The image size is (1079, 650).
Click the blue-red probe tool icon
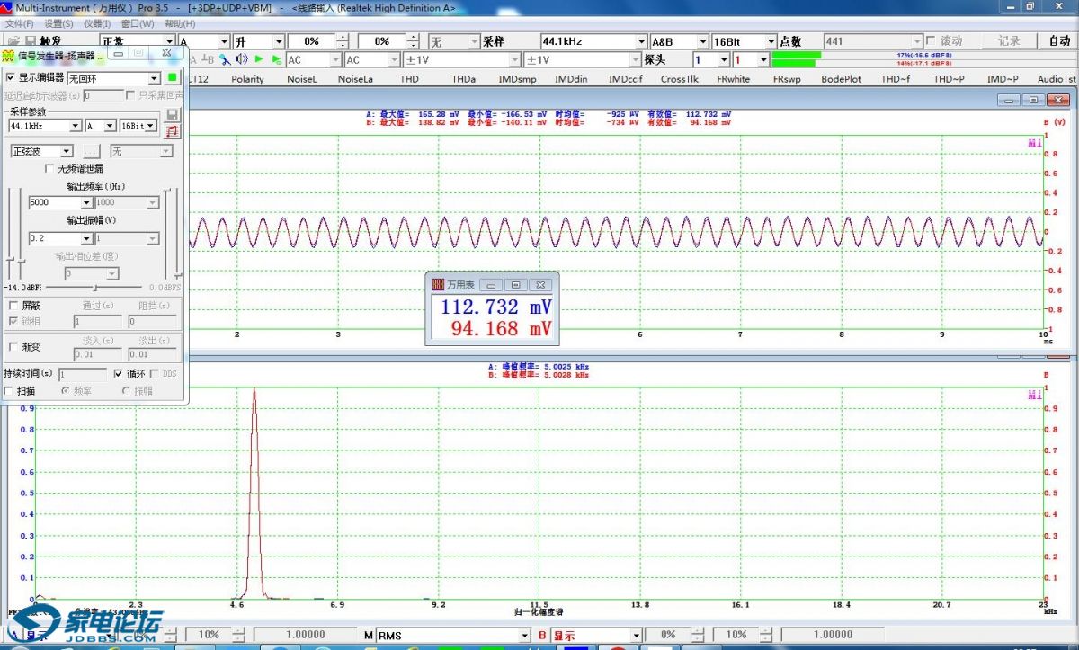(x=225, y=59)
